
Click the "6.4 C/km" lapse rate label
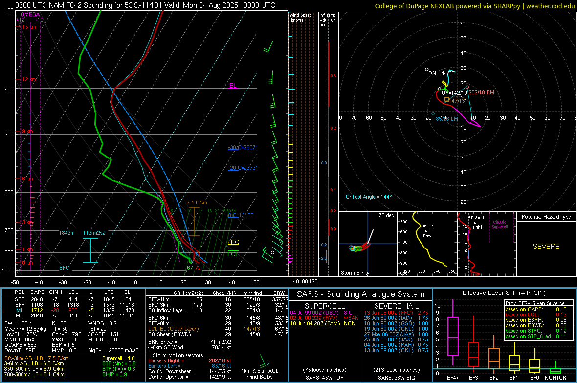pyautogui.click(x=197, y=203)
